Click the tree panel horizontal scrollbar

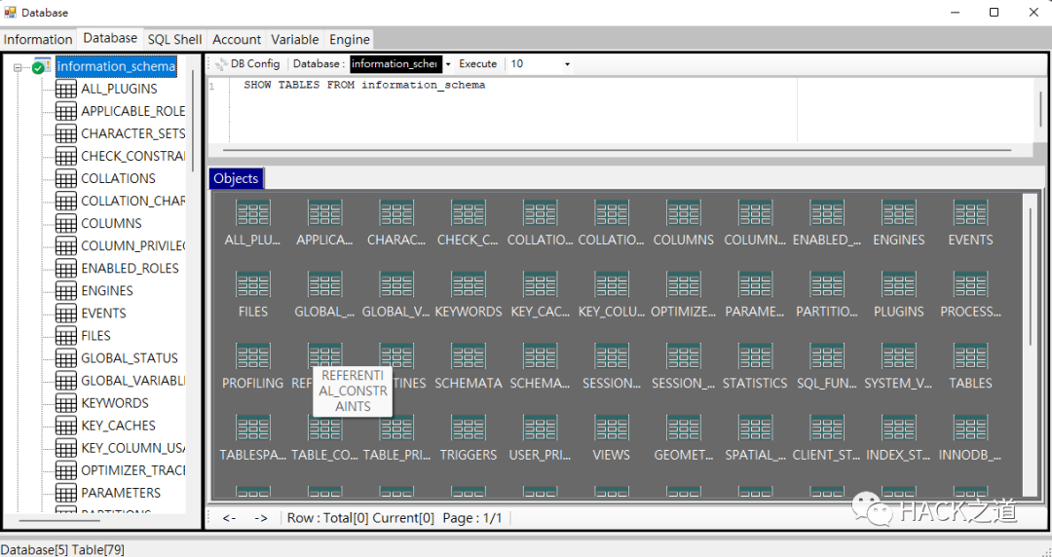59,520
